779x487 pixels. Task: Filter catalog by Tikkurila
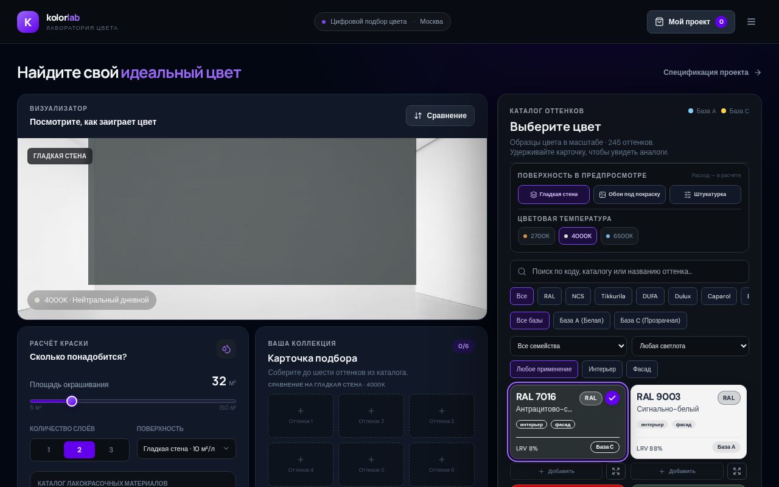[613, 296]
